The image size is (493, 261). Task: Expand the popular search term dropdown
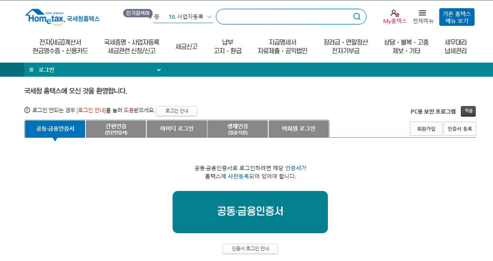209,17
